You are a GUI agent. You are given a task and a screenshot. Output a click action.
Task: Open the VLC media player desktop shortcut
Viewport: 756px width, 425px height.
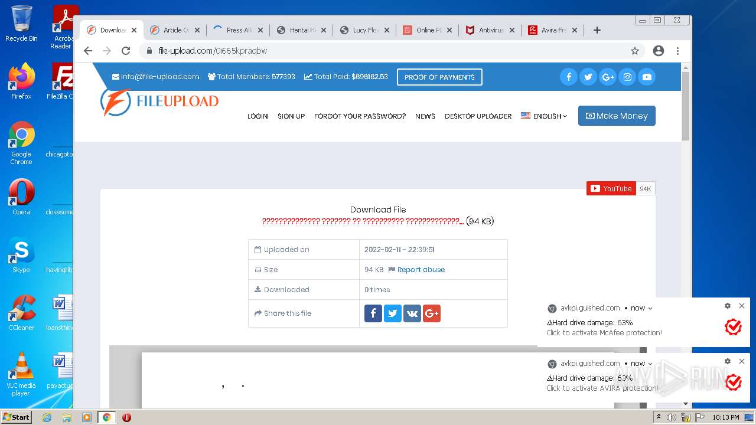point(21,374)
